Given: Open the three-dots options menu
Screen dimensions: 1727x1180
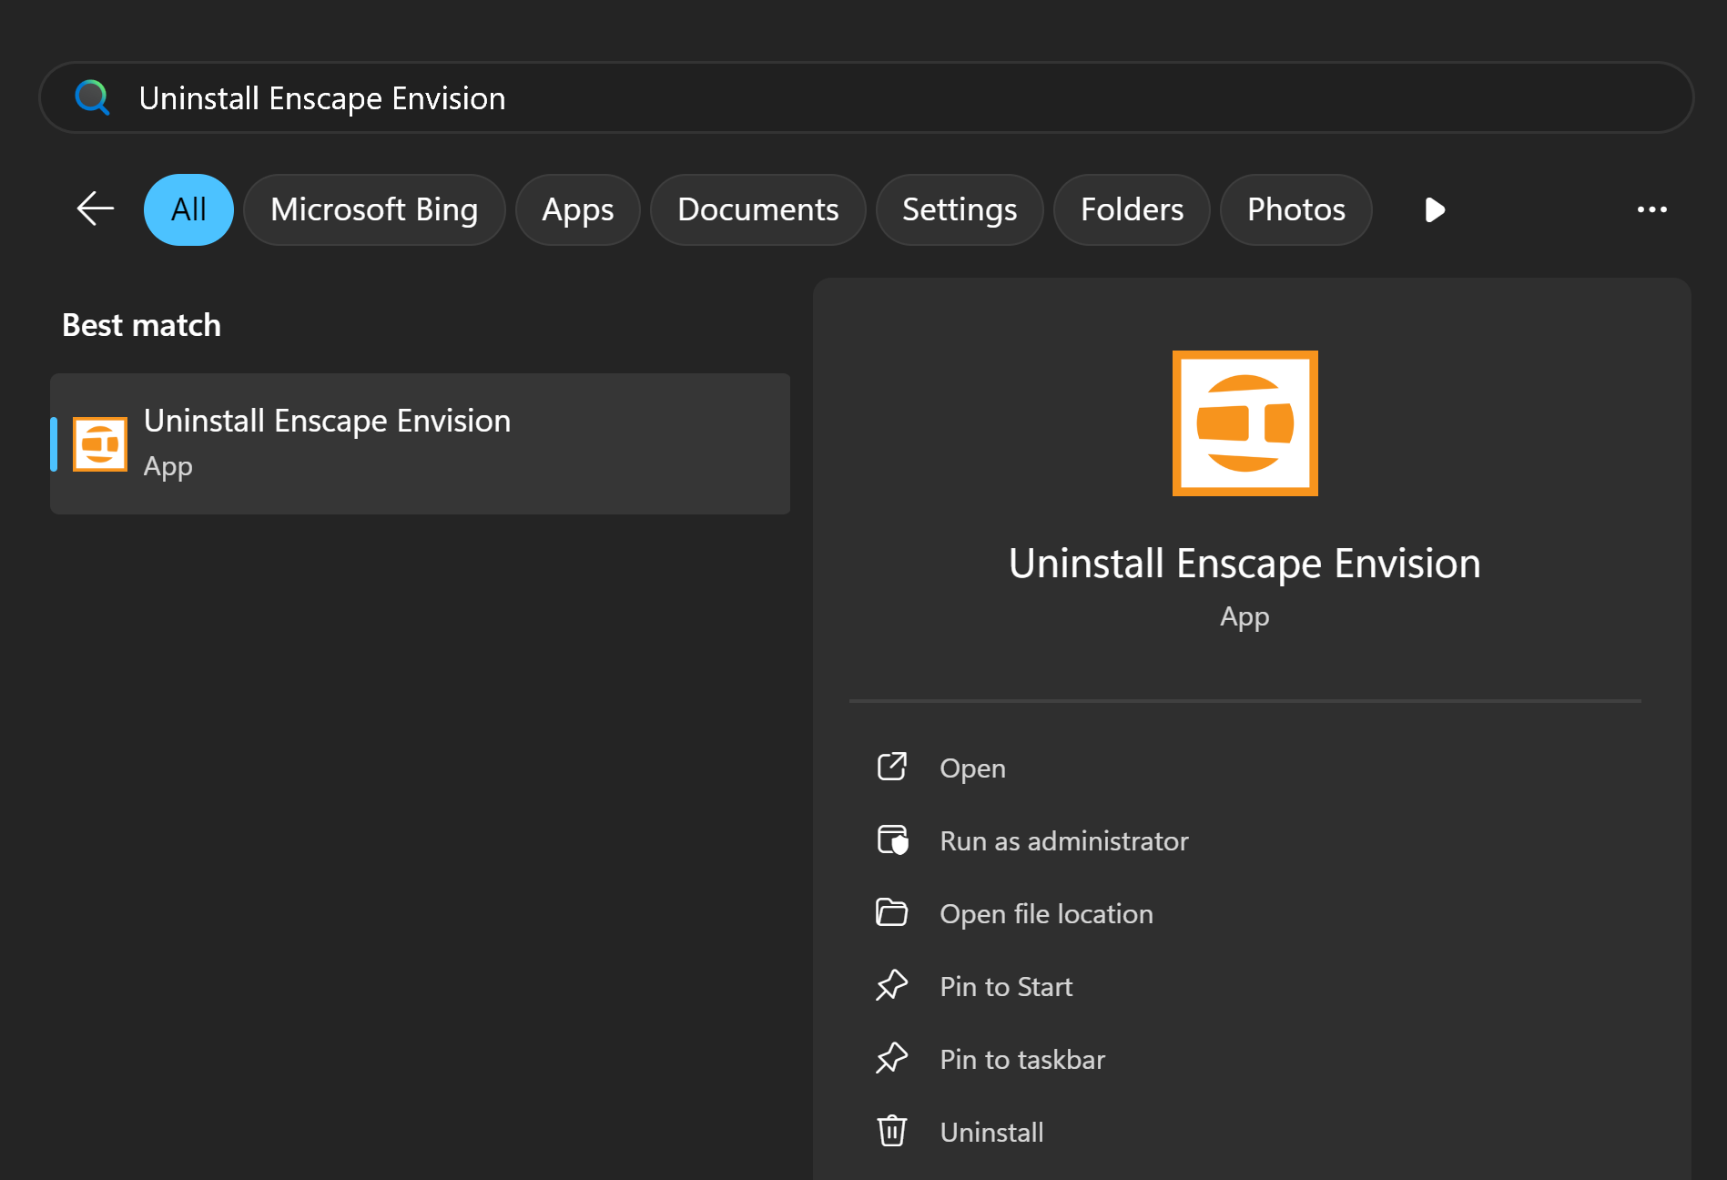Looking at the screenshot, I should tap(1651, 209).
